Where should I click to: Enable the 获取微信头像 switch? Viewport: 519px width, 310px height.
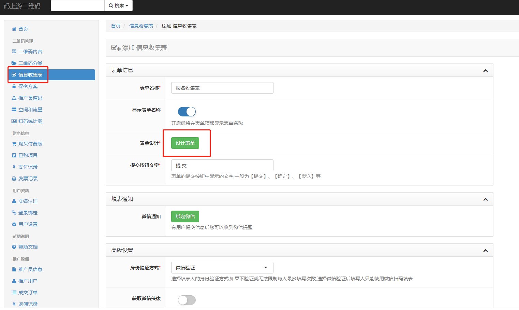(x=187, y=300)
